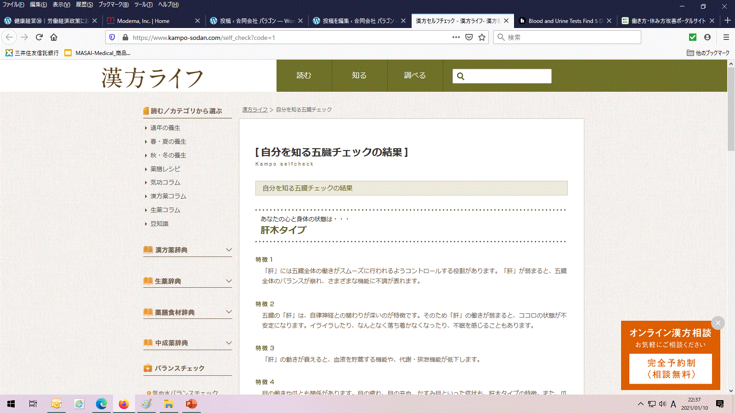Click the Firefox taskbar icon
The width and height of the screenshot is (735, 413).
[x=124, y=404]
